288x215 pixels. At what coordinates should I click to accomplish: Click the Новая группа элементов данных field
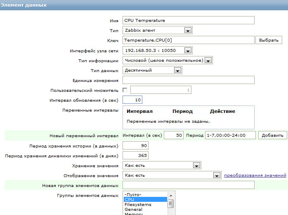pos(188,185)
